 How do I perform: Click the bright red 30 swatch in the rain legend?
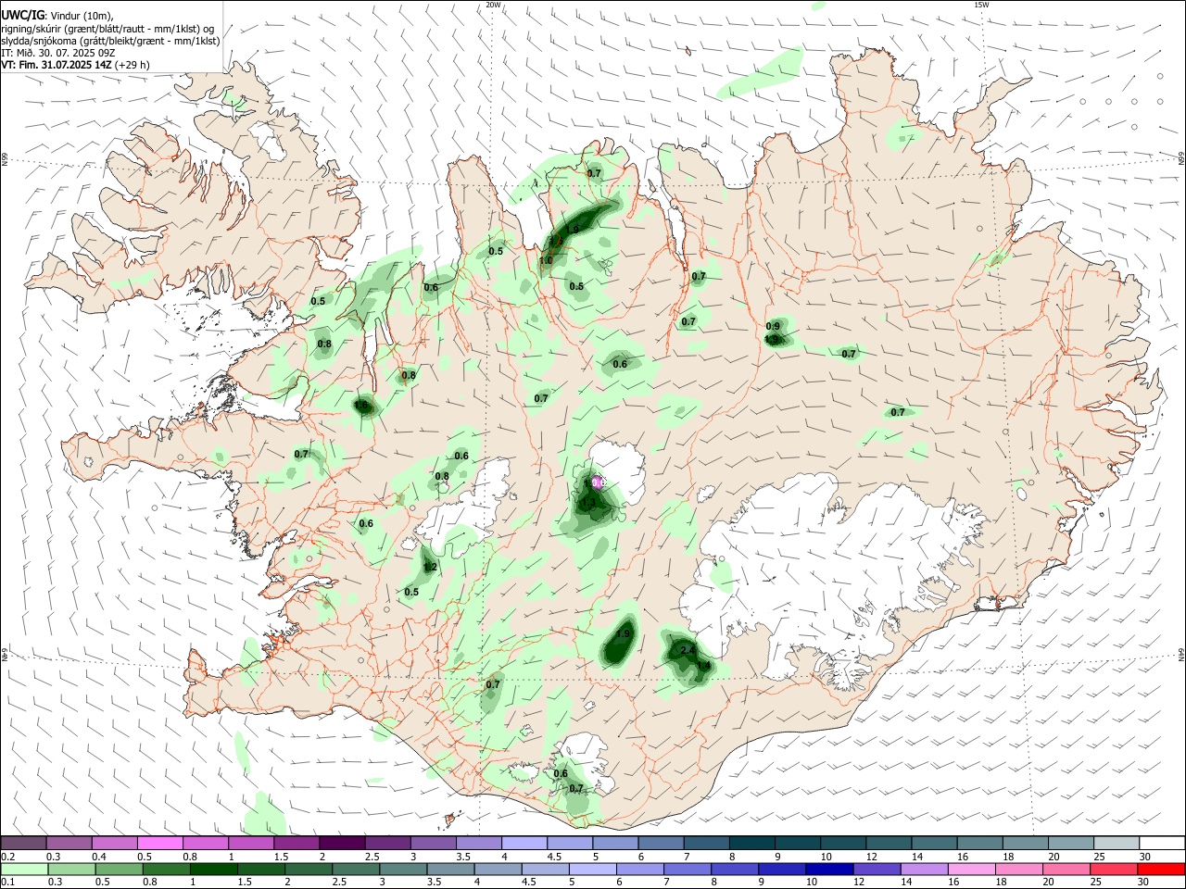pos(1161,869)
